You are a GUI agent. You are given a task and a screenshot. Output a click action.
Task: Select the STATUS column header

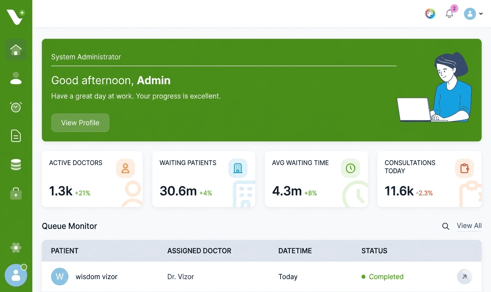click(374, 251)
